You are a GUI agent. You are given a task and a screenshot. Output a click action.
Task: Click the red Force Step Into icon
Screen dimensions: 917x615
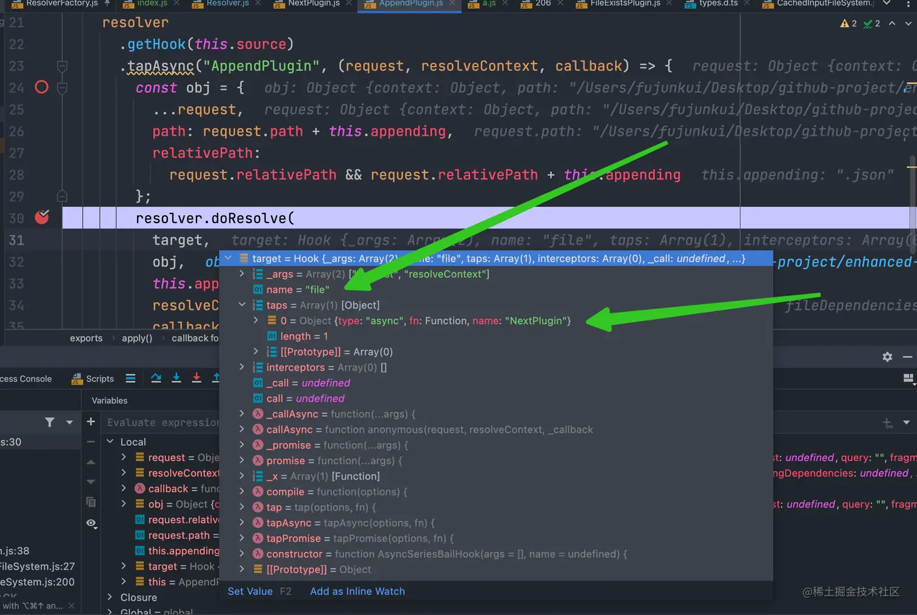tap(196, 378)
